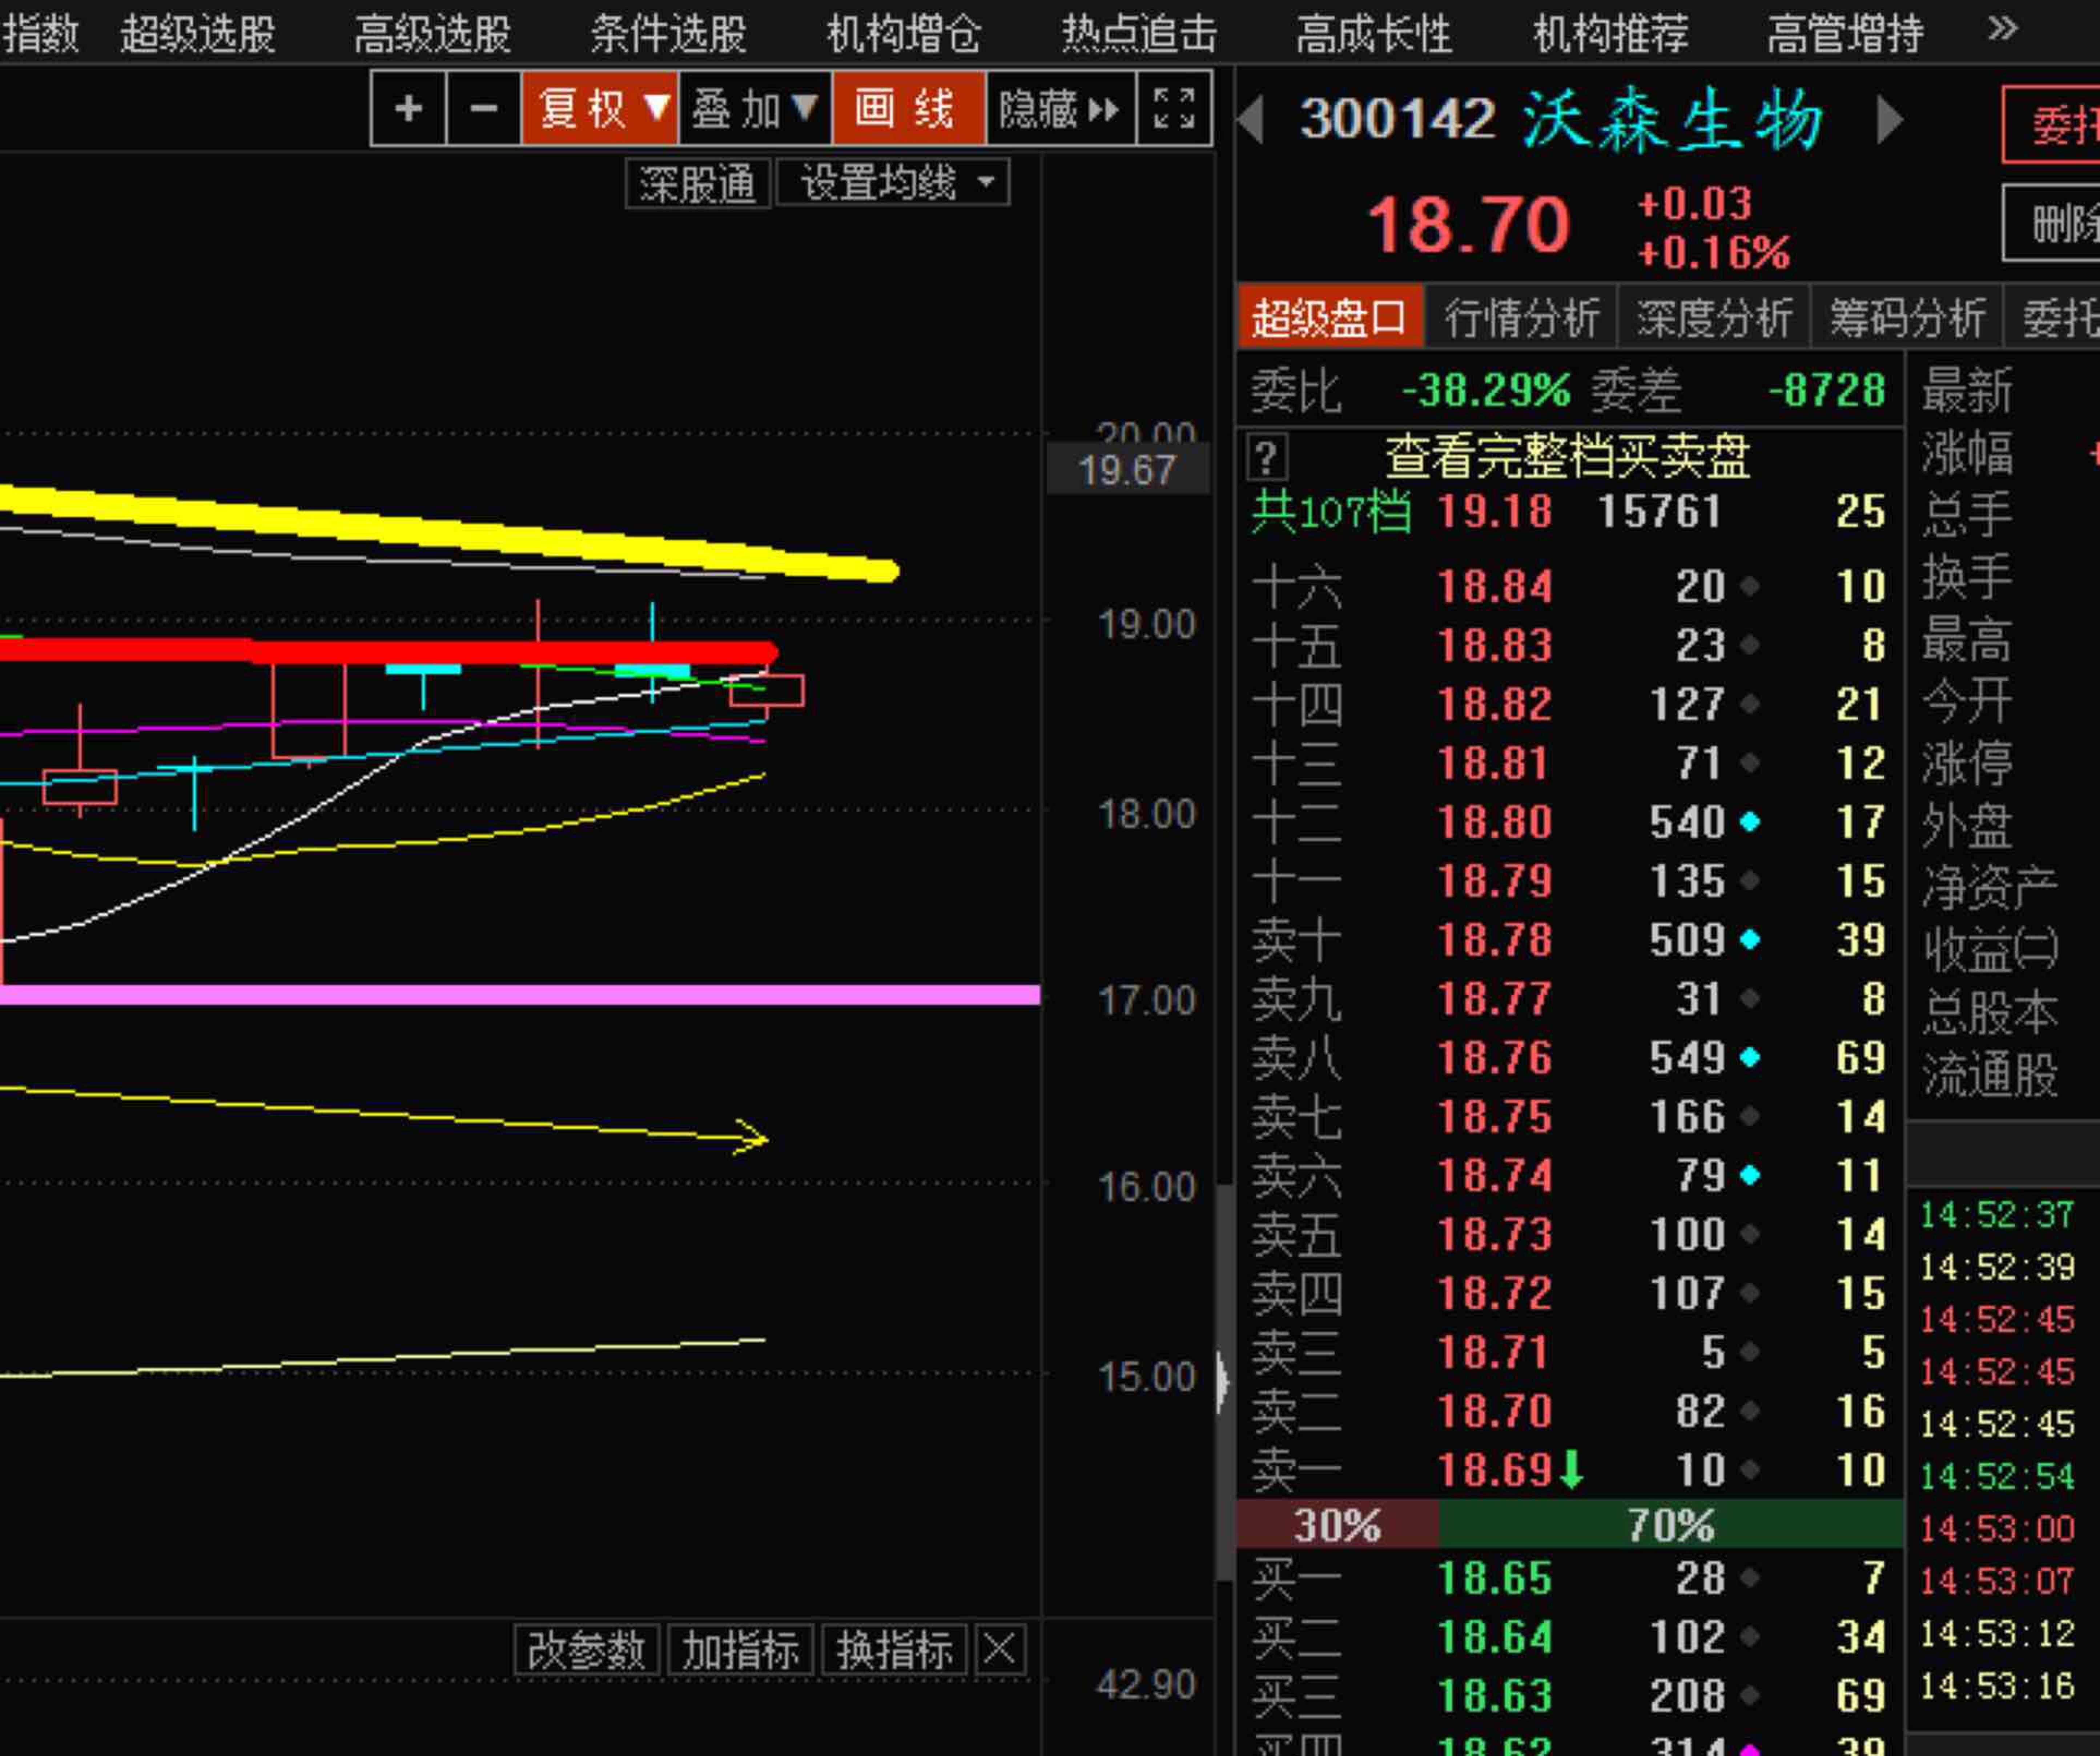The height and width of the screenshot is (1756, 2100).
Task: Expand hidden panel with 隐藏 button
Action: pyautogui.click(x=1060, y=108)
